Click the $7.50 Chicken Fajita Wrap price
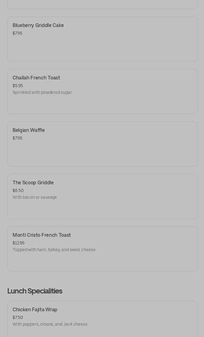 click(x=18, y=317)
